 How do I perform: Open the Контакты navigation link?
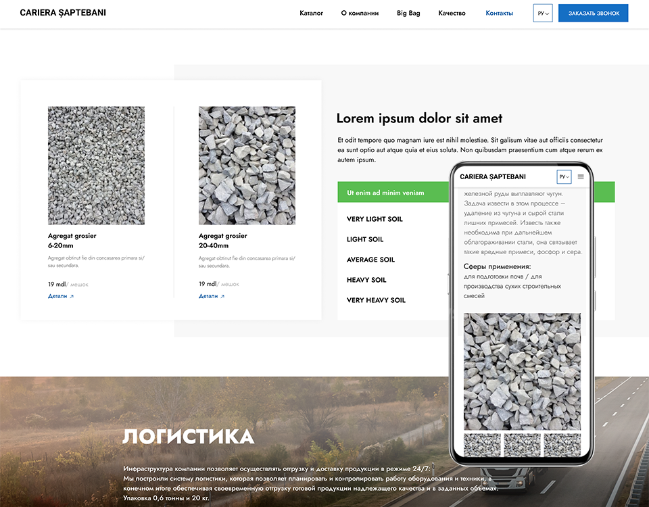[x=499, y=14]
